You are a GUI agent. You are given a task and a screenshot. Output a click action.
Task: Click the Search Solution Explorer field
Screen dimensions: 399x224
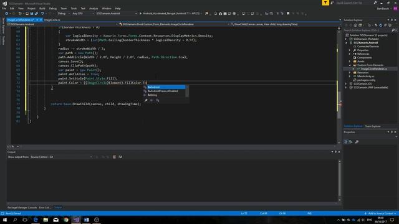pyautogui.click(x=368, y=30)
